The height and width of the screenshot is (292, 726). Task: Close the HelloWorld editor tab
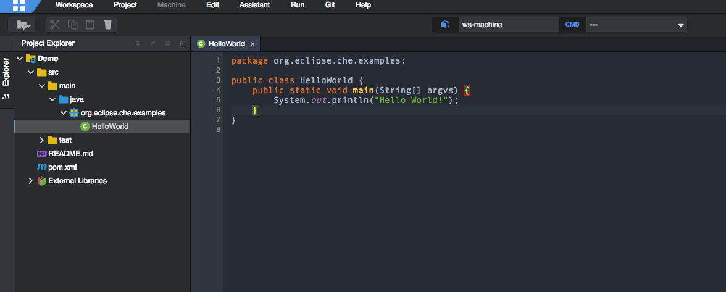(x=252, y=44)
